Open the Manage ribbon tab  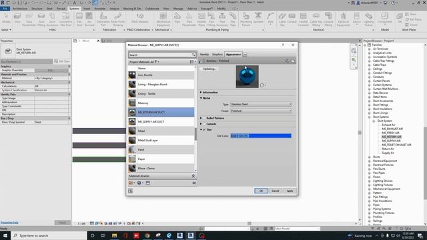(178, 9)
